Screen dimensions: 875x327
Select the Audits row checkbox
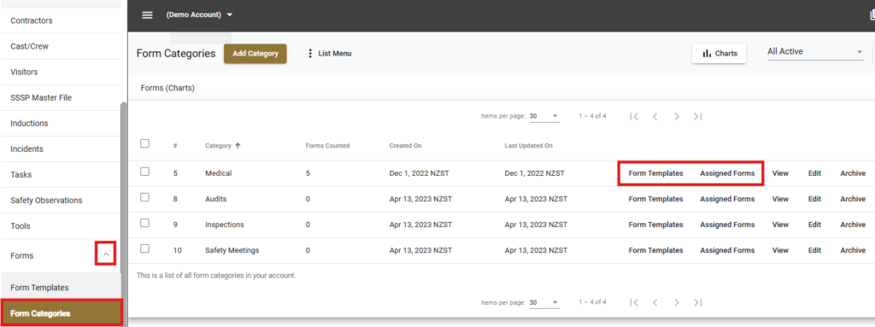coord(144,197)
